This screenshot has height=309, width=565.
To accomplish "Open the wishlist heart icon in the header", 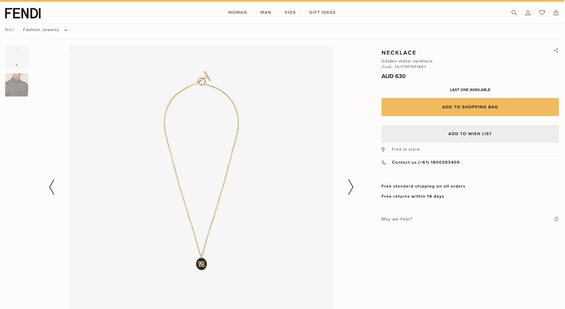I will point(542,13).
